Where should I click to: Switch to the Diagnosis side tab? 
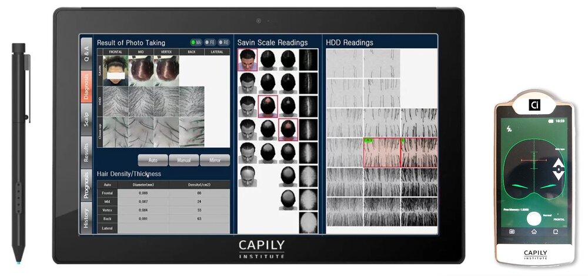click(86, 87)
